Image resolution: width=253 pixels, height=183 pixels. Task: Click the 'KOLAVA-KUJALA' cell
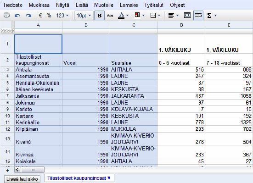coord(134,109)
